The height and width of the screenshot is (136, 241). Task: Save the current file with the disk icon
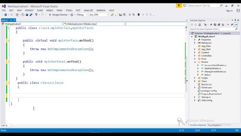(x=27, y=15)
